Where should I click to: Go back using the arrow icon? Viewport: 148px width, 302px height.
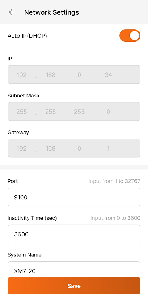click(12, 12)
